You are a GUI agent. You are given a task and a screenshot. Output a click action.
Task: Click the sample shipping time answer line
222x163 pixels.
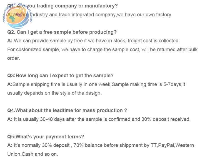point(96,84)
